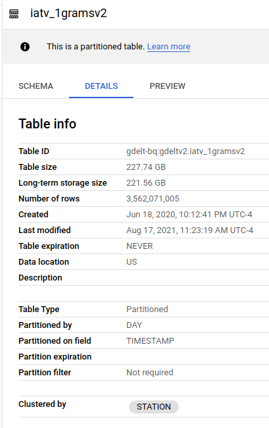
Task: Click the 'Table ID' label
Action: [34, 151]
